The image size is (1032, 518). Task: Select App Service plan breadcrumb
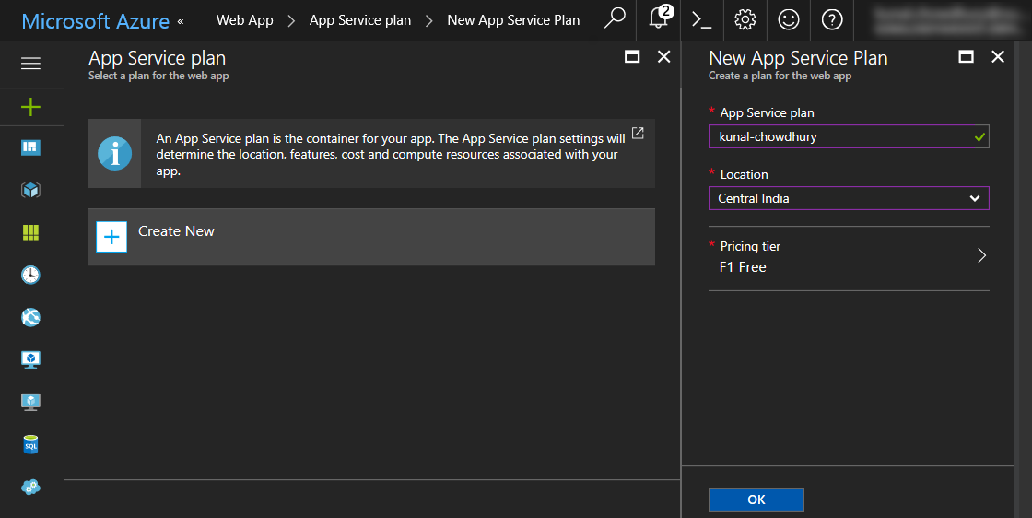(360, 20)
